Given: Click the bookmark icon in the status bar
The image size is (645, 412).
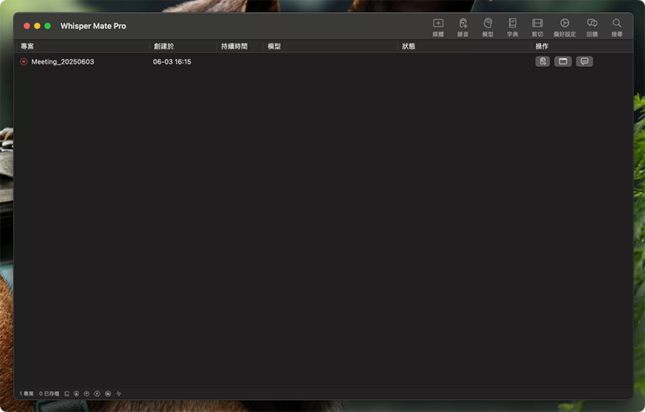Looking at the screenshot, I should tap(67, 393).
